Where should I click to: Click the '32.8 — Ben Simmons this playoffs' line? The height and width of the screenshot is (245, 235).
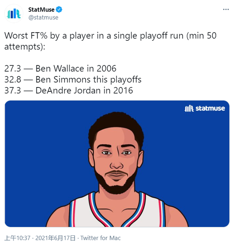coord(73,80)
